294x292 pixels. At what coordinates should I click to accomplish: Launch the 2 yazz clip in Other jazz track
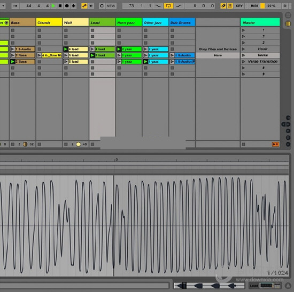pyautogui.click(x=146, y=49)
